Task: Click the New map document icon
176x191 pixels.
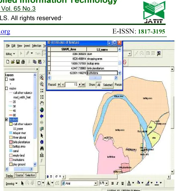Action: coord(8,62)
